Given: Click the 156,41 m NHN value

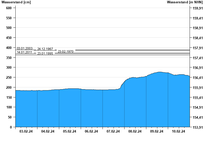Looking at the screenshot, I should pyautogui.click(x=198, y=78).
